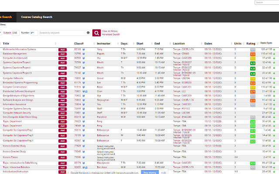279x174 pixels.
Task: Switch to Course Catalog Search tab
Action: [x=37, y=17]
